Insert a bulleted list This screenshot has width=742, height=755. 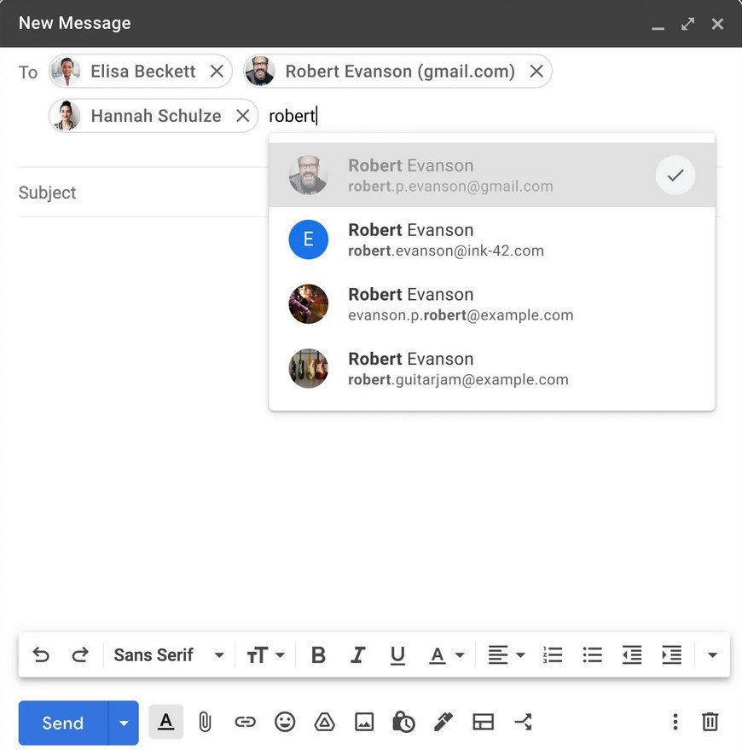[592, 654]
